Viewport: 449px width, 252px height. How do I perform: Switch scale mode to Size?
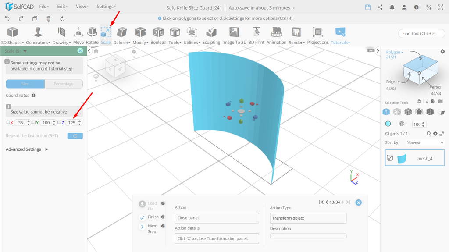(x=25, y=84)
